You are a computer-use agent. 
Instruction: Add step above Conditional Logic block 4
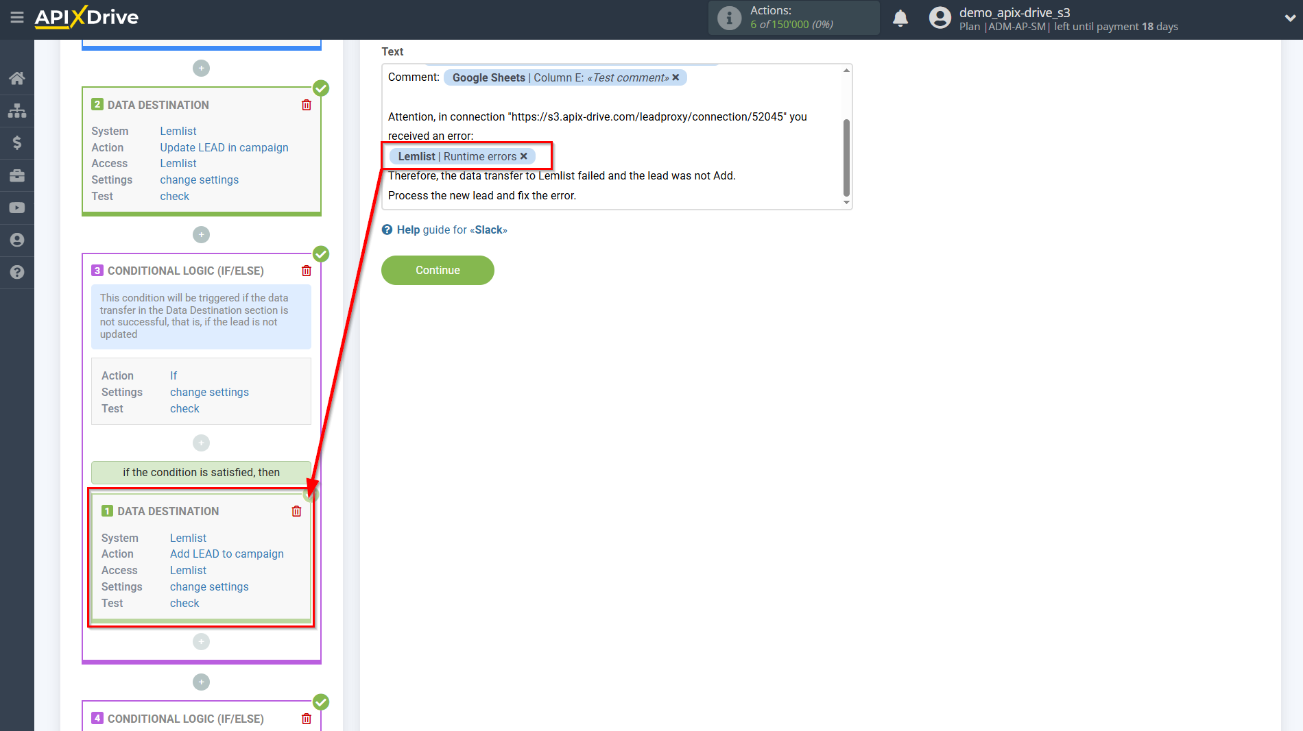coord(201,682)
